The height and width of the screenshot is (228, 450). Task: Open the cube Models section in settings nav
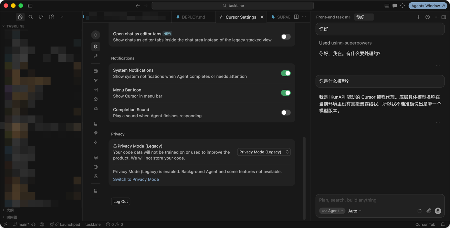96,99
